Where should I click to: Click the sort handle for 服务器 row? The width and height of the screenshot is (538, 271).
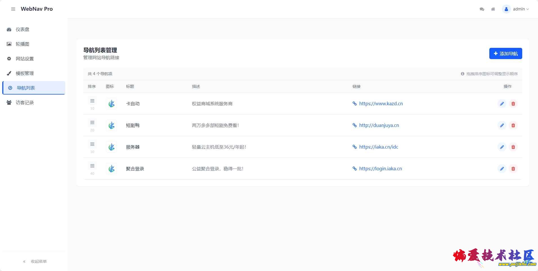92,144
